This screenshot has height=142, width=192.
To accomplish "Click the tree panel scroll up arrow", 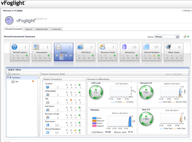I will point(39,78).
